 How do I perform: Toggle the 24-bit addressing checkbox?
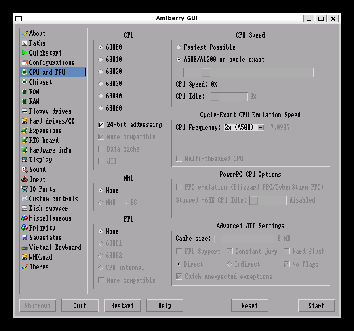point(101,125)
